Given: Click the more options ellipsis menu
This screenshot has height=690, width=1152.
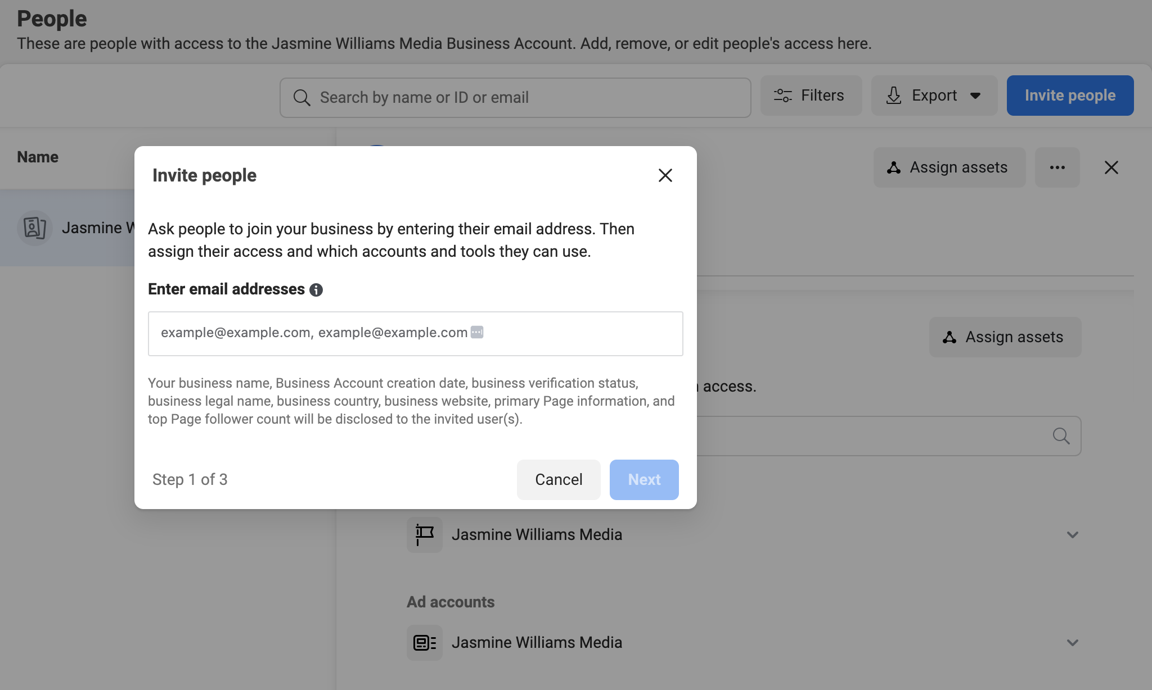Looking at the screenshot, I should coord(1056,167).
